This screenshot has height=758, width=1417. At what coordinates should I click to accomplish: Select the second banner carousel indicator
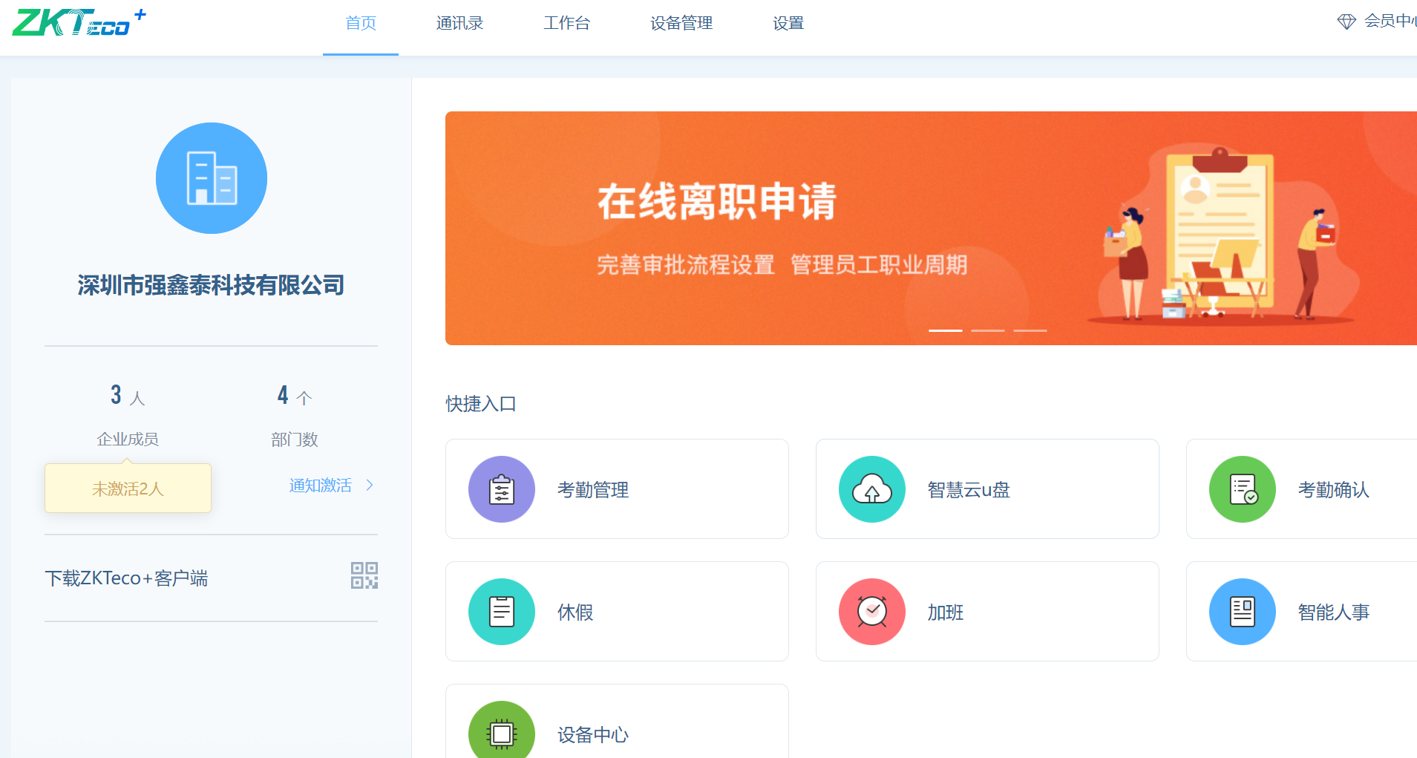[x=987, y=330]
